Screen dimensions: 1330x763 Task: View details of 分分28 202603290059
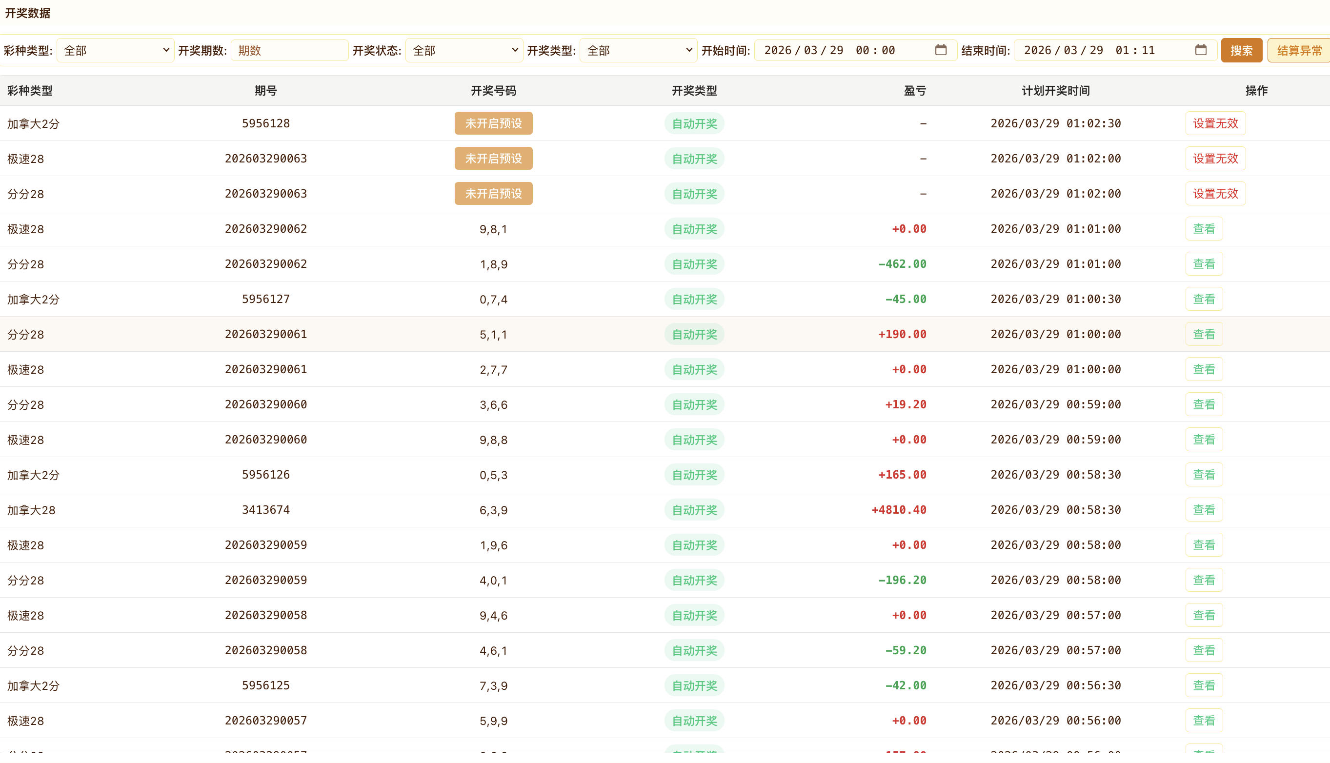[1204, 580]
